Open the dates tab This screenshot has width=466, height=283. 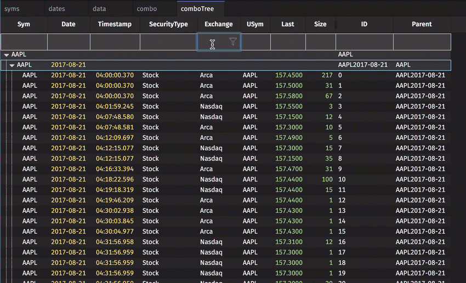(x=56, y=9)
